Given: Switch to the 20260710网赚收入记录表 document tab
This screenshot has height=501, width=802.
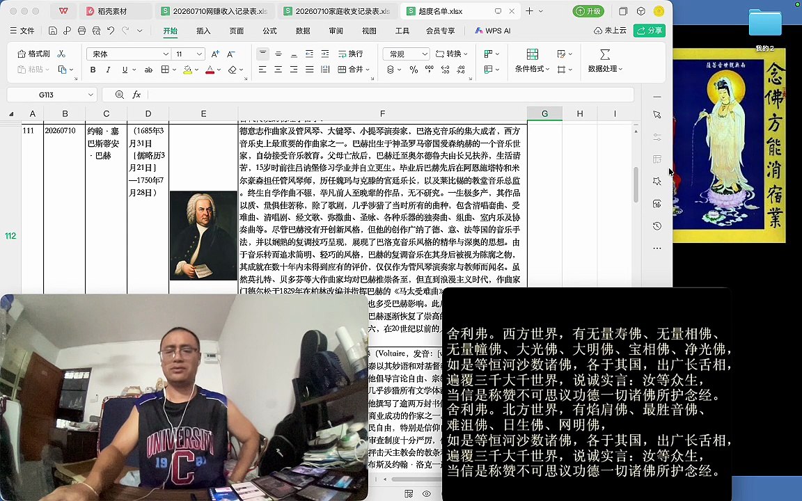Looking at the screenshot, I should point(215,10).
